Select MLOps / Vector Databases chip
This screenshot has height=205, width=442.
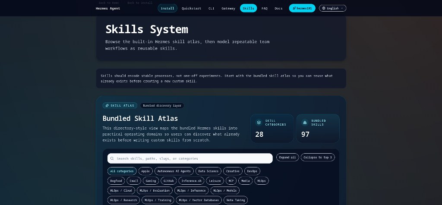[199, 200]
